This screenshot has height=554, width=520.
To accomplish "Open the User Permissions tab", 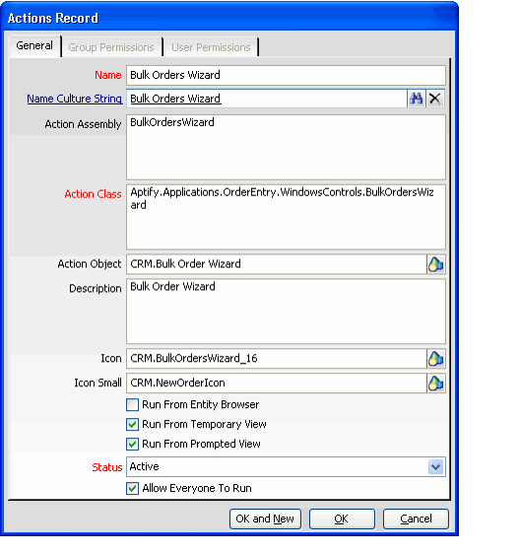I will 211,47.
